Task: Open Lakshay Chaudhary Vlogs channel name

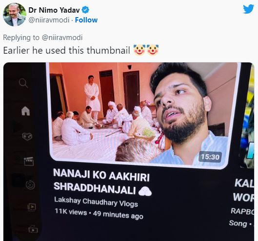Action: (96, 202)
